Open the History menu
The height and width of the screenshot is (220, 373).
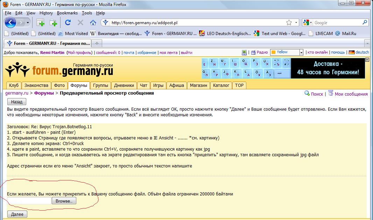46,13
